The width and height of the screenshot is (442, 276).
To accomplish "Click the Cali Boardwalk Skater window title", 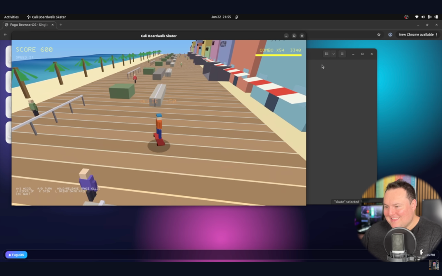I will [159, 36].
